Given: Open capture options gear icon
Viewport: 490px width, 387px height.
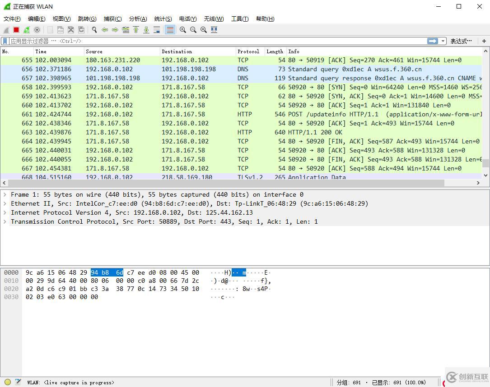Looking at the screenshot, I should (37, 30).
